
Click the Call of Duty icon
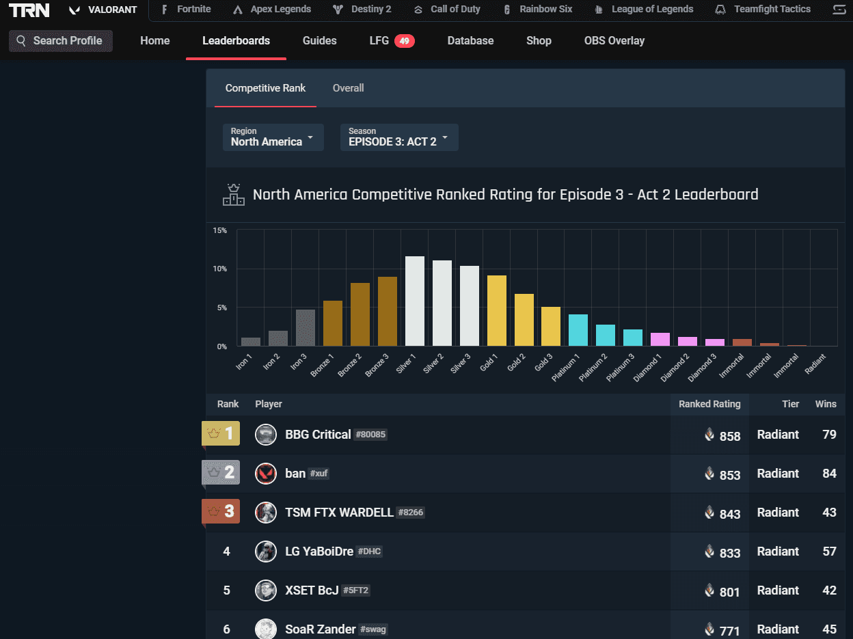(x=418, y=10)
